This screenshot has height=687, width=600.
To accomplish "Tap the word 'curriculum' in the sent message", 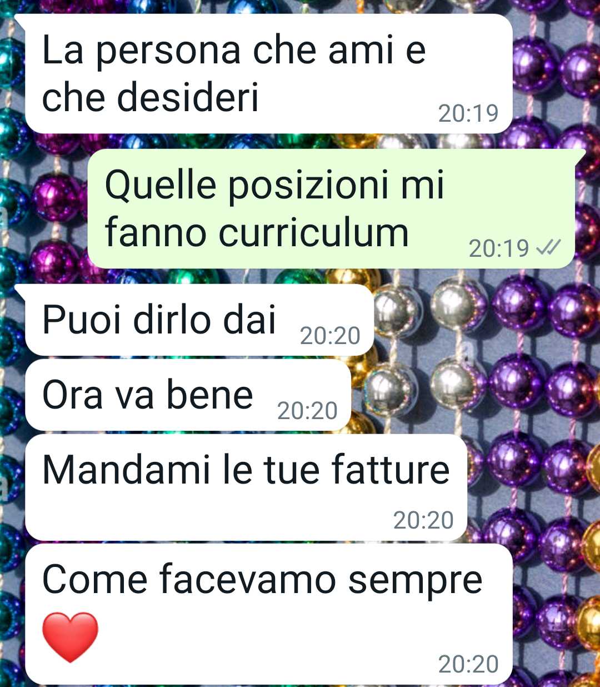I will pos(314,233).
